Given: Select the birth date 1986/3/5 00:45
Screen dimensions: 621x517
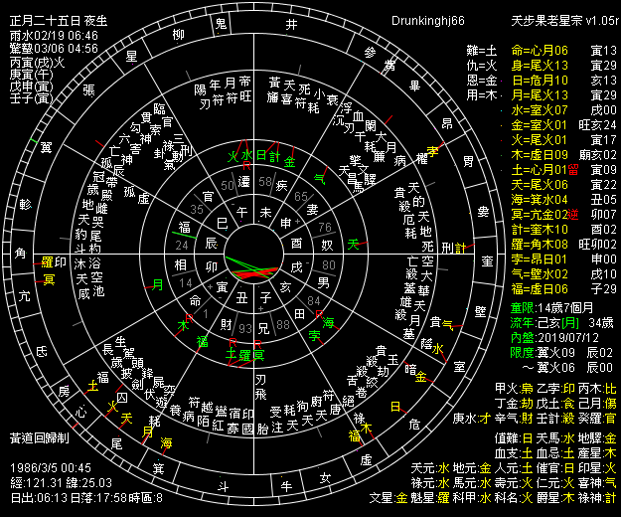Looking at the screenshot, I should pos(48,467).
